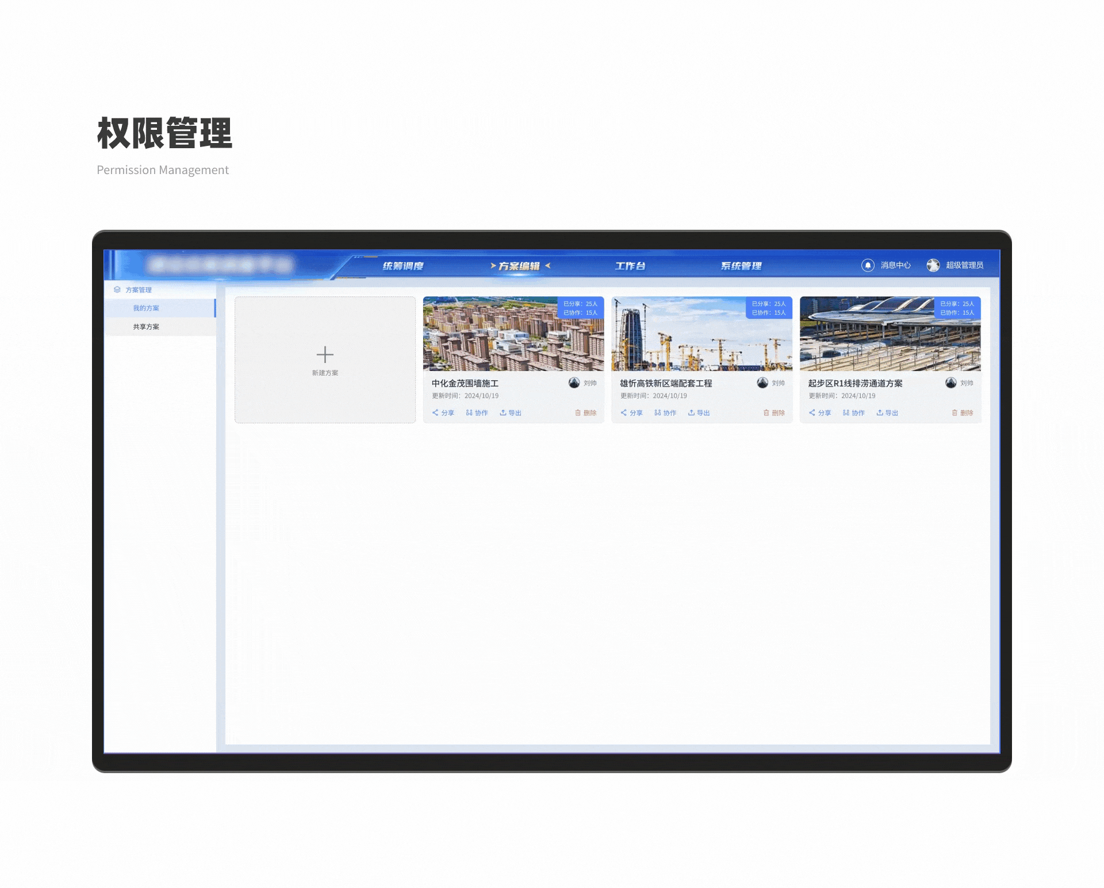The image size is (1104, 888).
Task: Select 共享方案 in the sidebar
Action: coord(146,327)
